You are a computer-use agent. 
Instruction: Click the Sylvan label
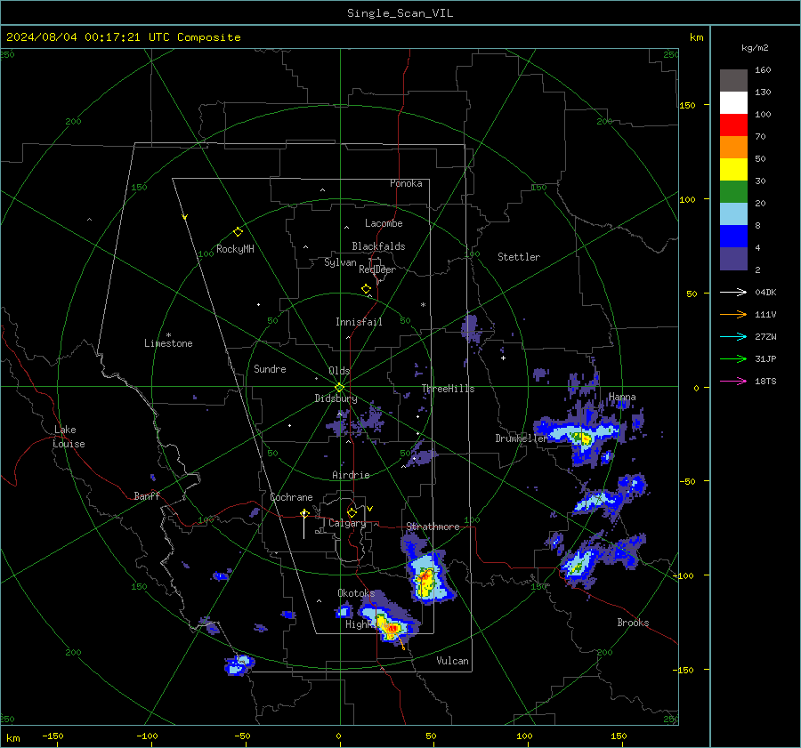[x=340, y=262]
